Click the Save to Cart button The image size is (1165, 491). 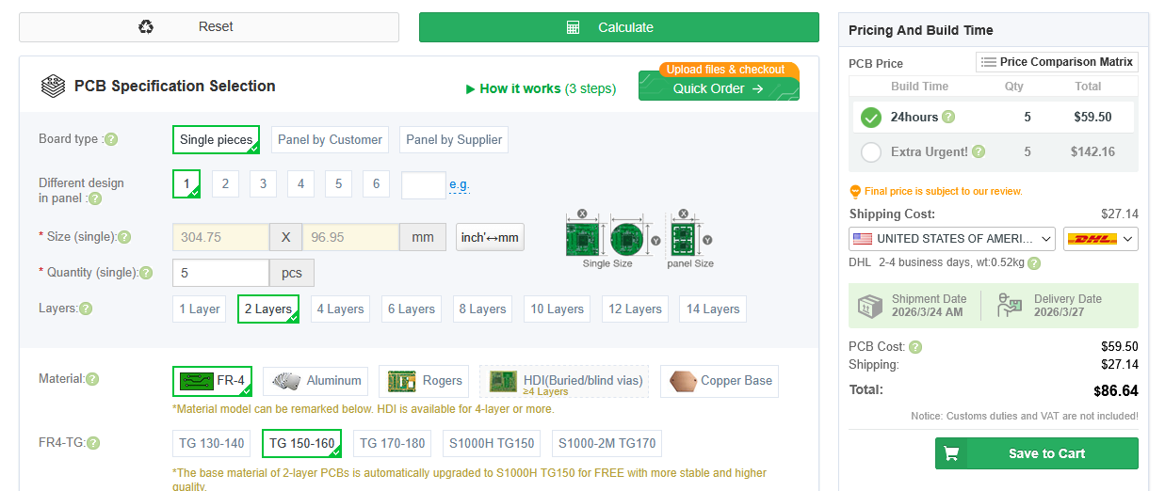pos(1036,453)
